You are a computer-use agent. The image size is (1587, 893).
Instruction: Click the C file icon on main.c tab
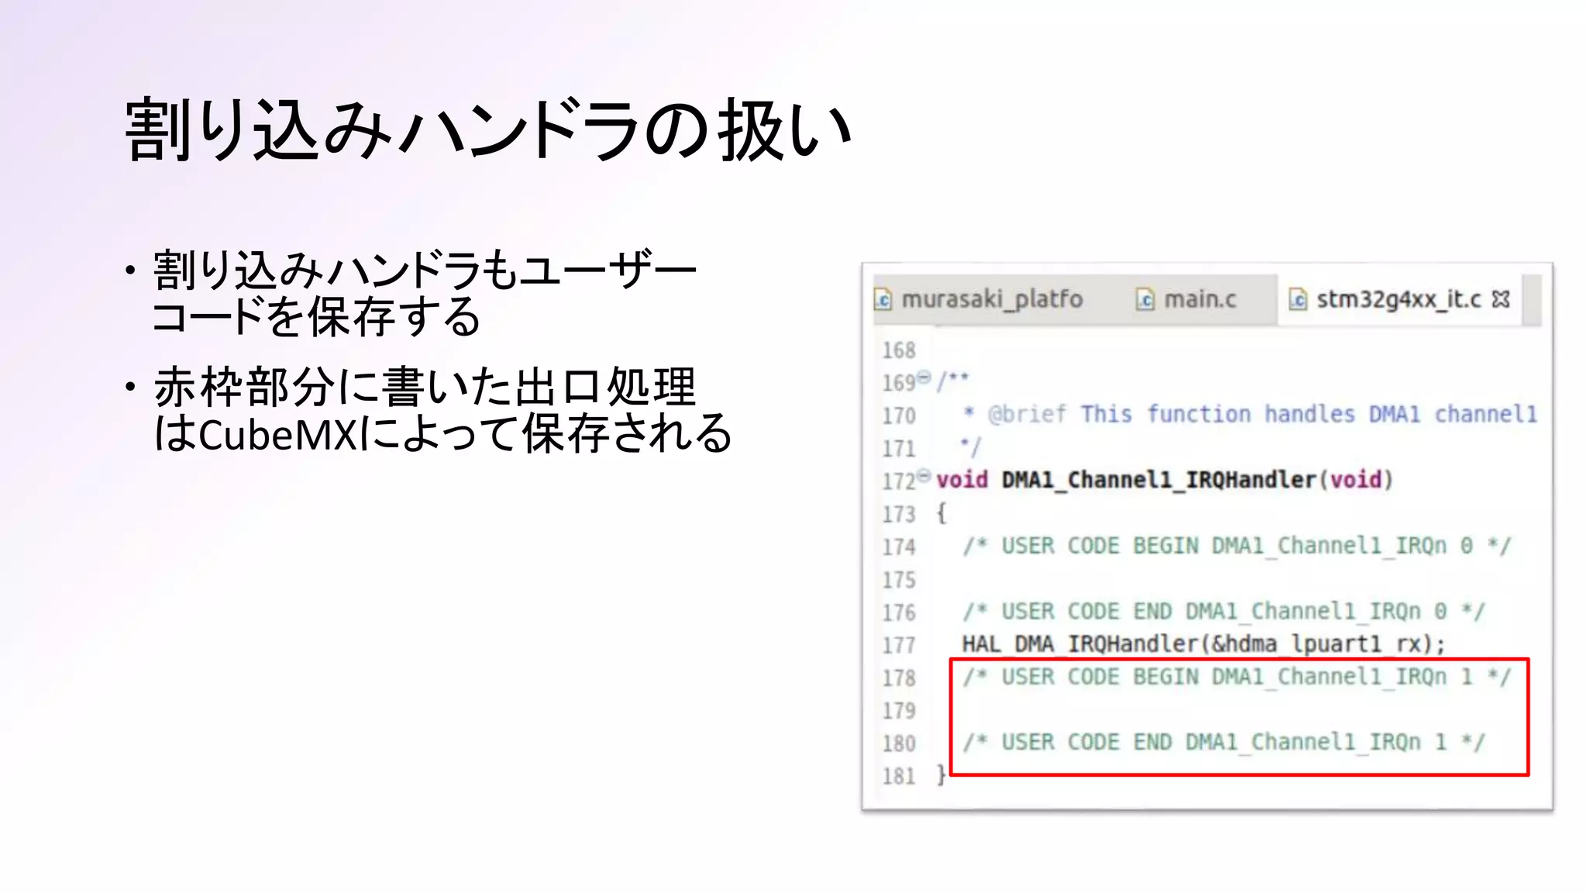coord(1145,299)
